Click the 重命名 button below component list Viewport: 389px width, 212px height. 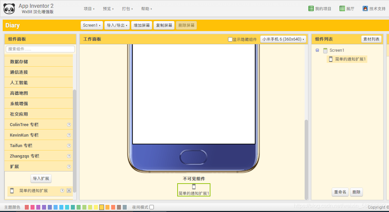tap(340, 192)
